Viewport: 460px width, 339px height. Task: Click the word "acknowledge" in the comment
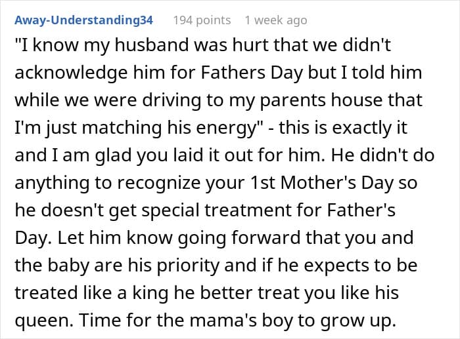(71, 73)
